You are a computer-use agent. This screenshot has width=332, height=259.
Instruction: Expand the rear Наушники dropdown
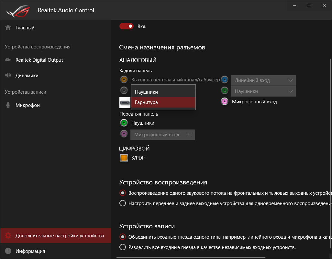[x=263, y=91]
